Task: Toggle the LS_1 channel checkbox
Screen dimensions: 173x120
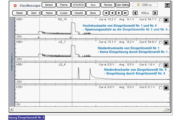Action: click(x=161, y=43)
